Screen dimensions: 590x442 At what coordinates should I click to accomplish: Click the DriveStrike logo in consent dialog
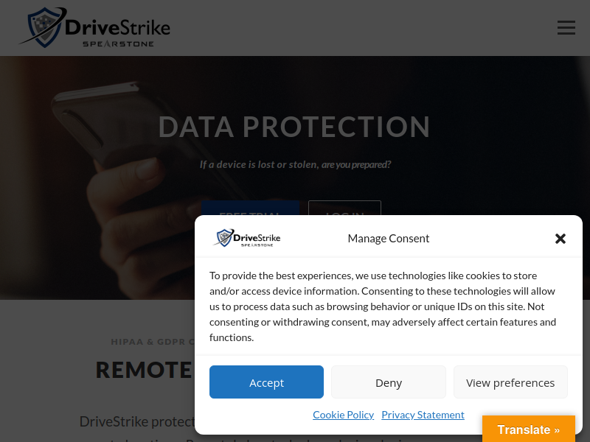point(247,238)
